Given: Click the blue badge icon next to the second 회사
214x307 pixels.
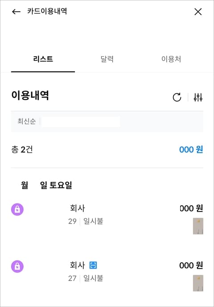Looking at the screenshot, I should [x=93, y=266].
